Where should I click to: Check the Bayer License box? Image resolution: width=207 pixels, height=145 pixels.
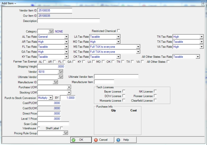[124, 91]
